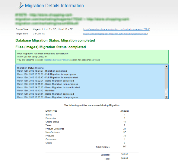The width and height of the screenshot is (178, 161).
Task: Click the 'Amount' column header
Action: [x=125, y=111]
